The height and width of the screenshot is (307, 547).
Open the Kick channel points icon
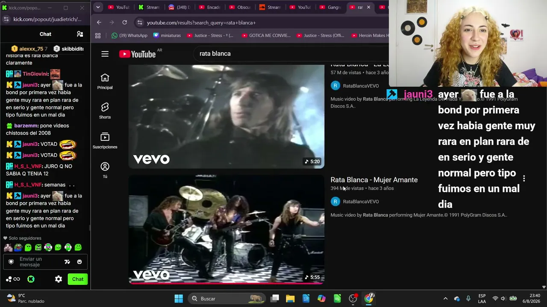click(13, 279)
